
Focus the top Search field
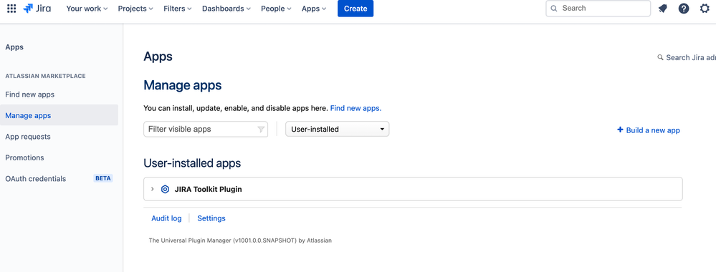pyautogui.click(x=598, y=8)
